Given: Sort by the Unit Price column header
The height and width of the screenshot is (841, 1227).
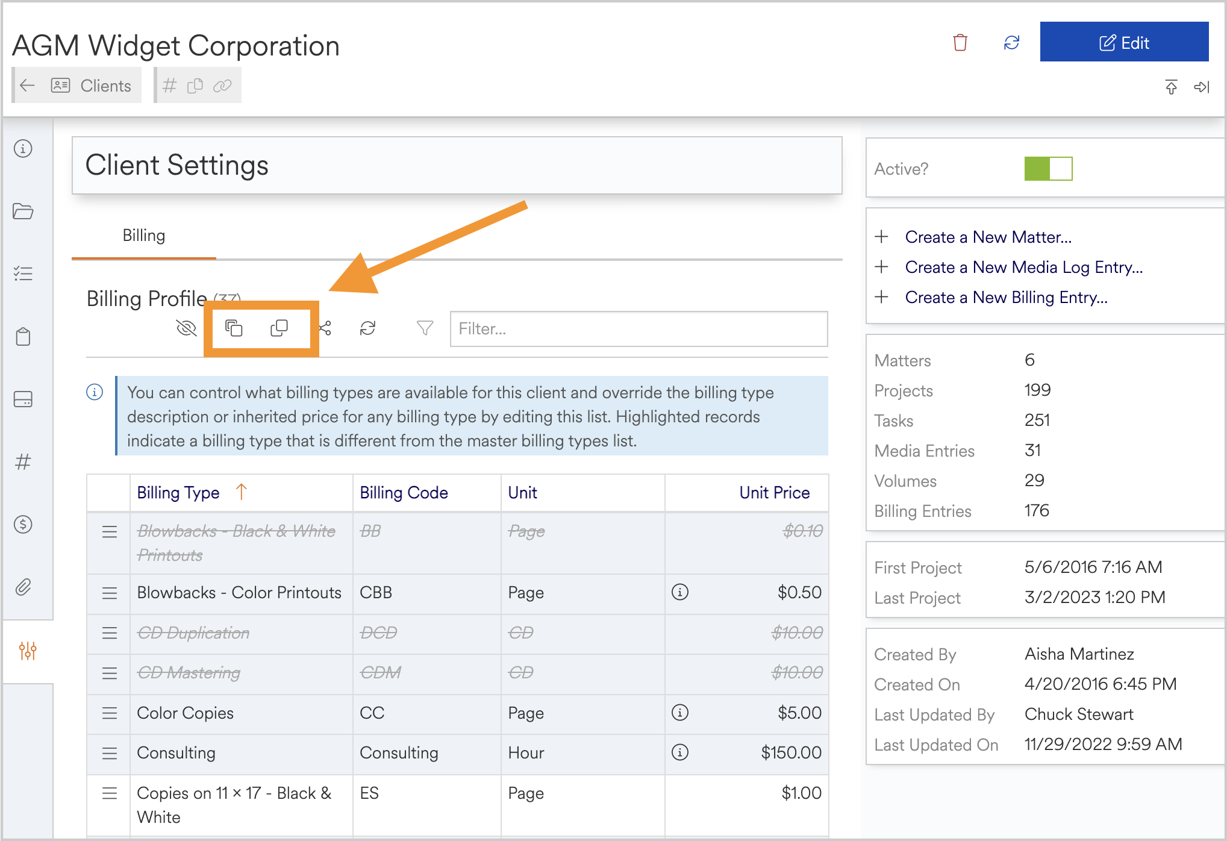Looking at the screenshot, I should (x=774, y=493).
